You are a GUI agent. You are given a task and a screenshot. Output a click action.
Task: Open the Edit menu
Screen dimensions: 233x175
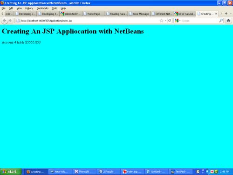[11, 8]
